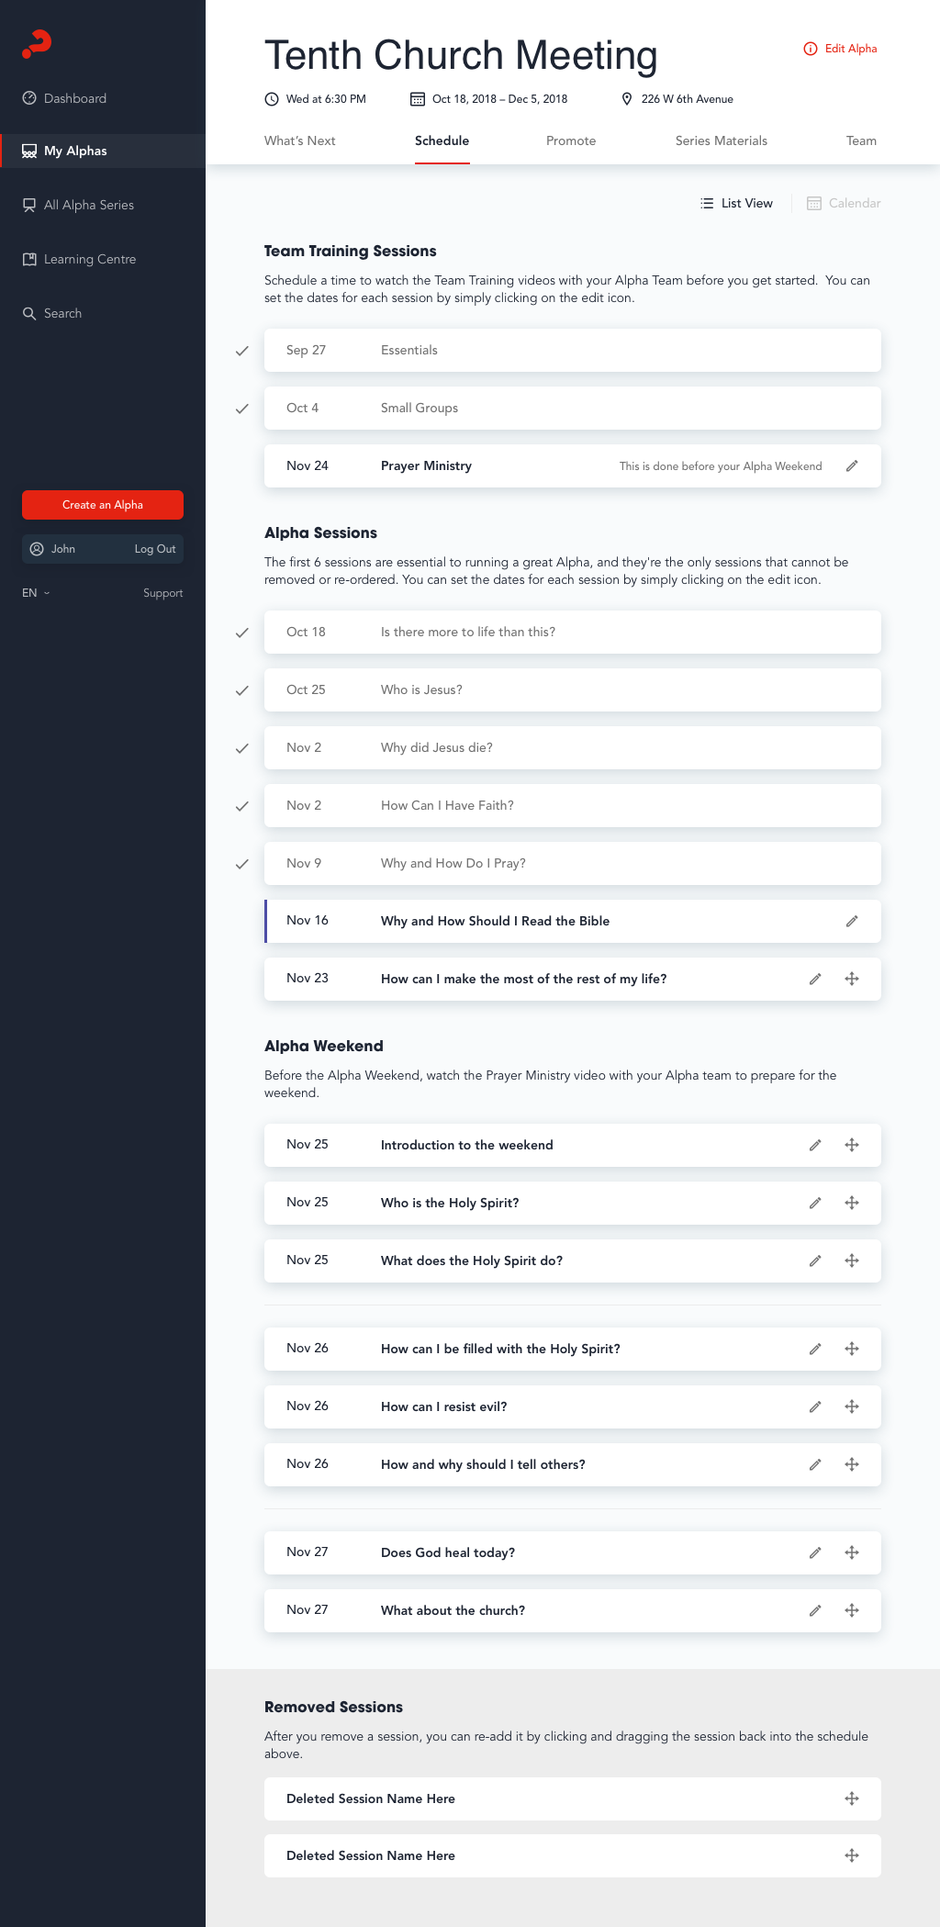This screenshot has width=940, height=1927.
Task: Toggle the checkmark beside Who is Jesus?
Action: tap(242, 690)
